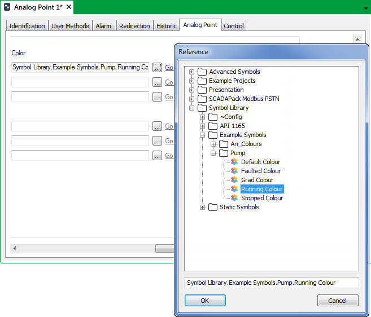Select Running Colour in the tree

point(261,189)
